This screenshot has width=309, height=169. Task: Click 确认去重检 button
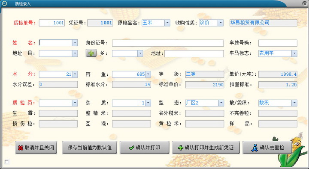[x=267, y=148]
